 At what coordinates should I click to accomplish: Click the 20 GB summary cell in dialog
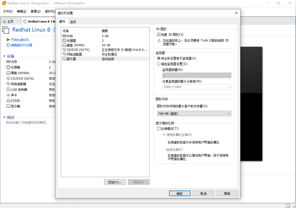point(106,45)
